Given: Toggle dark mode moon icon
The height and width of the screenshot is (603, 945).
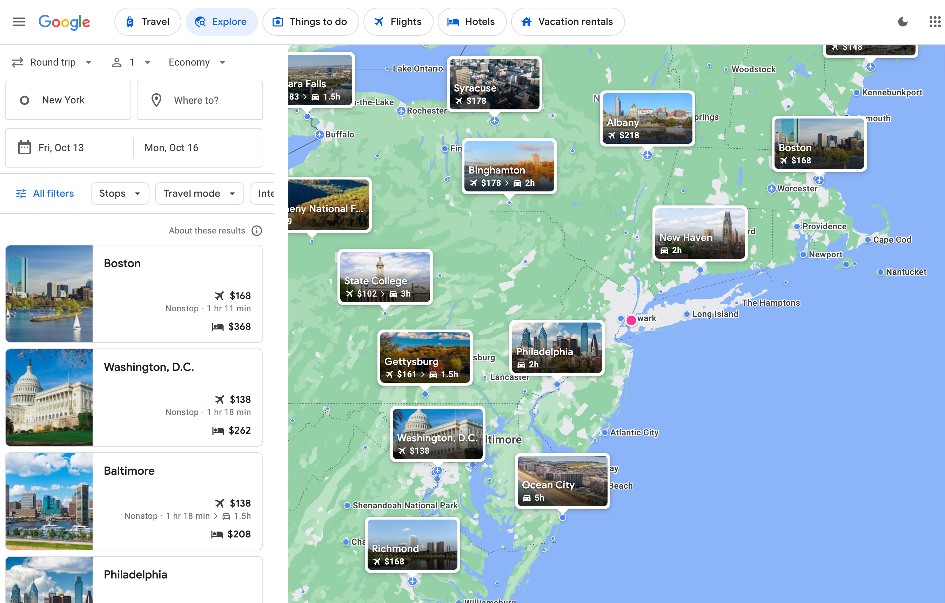Looking at the screenshot, I should point(903,22).
